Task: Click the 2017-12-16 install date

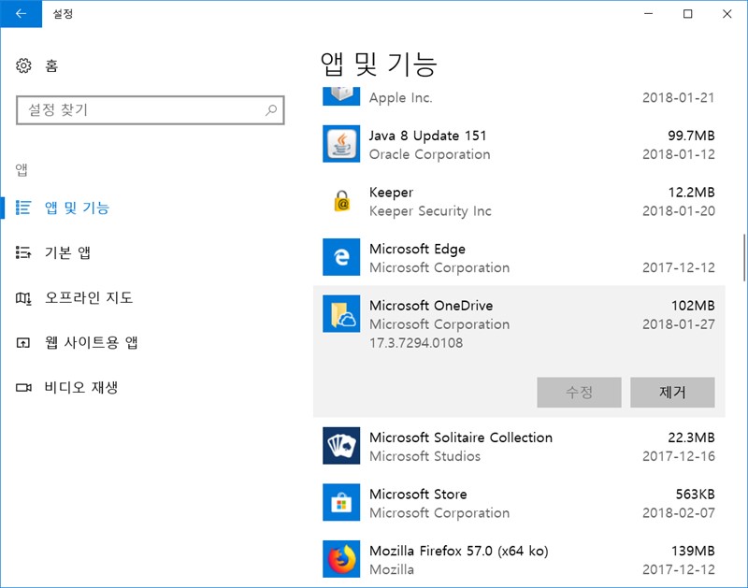Action: (679, 456)
